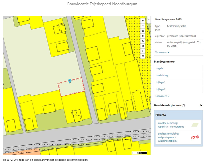Click the legend table icon at toolbar bottom
This screenshot has height=164, width=207.
[143, 56]
